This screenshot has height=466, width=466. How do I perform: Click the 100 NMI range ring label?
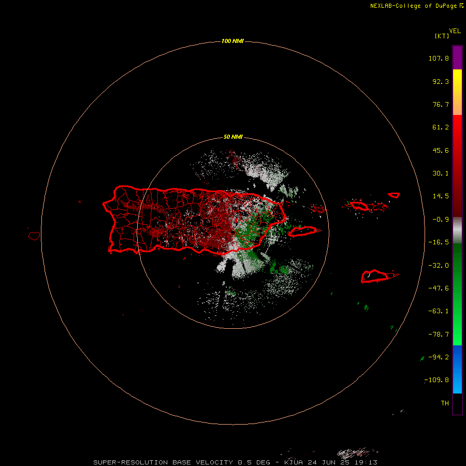coord(232,41)
